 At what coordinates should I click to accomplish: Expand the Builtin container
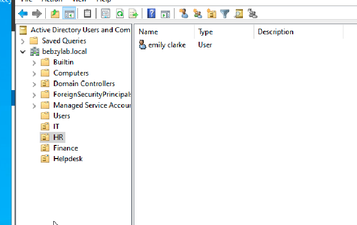pos(34,63)
